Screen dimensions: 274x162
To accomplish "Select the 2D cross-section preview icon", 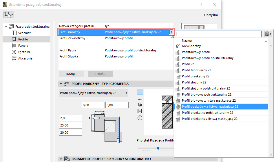I will tap(140, 92).
